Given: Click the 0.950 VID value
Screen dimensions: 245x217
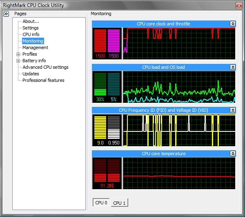Looking at the screenshot, I should coord(114,143).
